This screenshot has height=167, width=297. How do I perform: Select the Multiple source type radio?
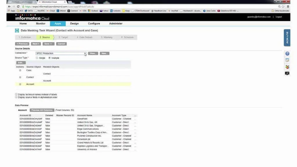(49, 58)
